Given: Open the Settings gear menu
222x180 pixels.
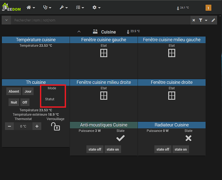Looking at the screenshot, I should coord(96,7).
